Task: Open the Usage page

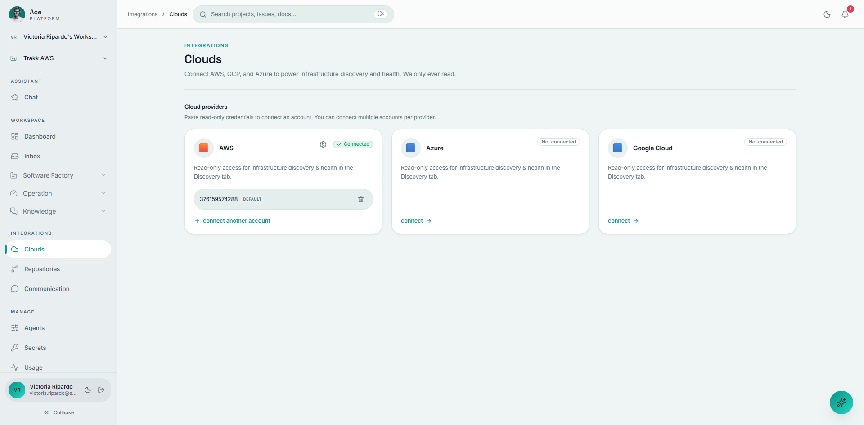Action: click(x=58, y=367)
